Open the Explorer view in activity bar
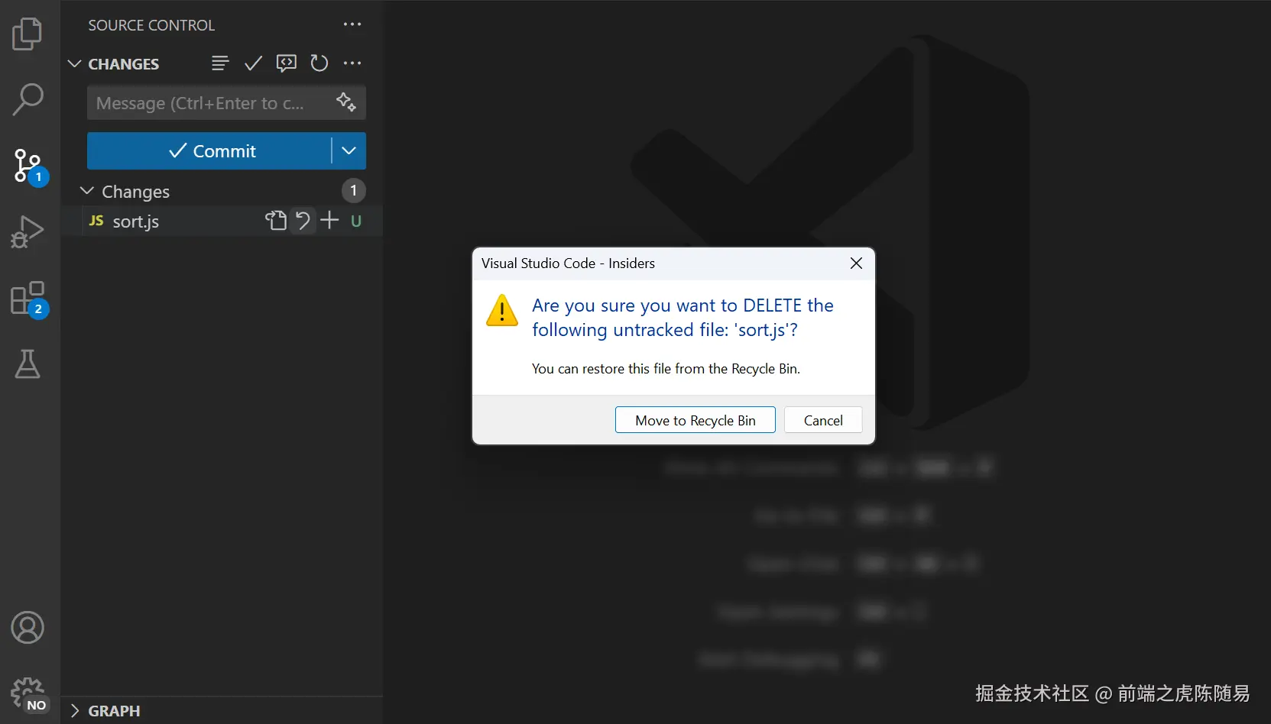The width and height of the screenshot is (1271, 724). (x=28, y=34)
